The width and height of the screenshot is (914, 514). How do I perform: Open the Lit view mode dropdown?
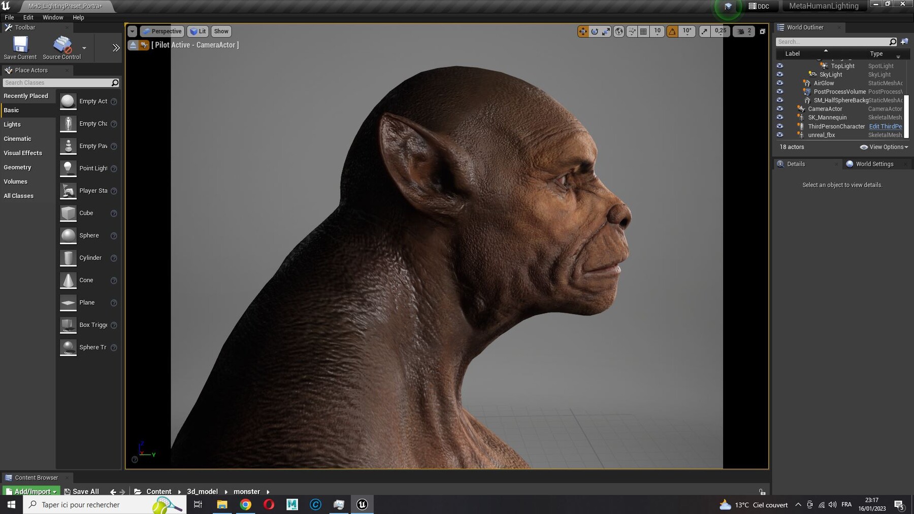pyautogui.click(x=198, y=31)
